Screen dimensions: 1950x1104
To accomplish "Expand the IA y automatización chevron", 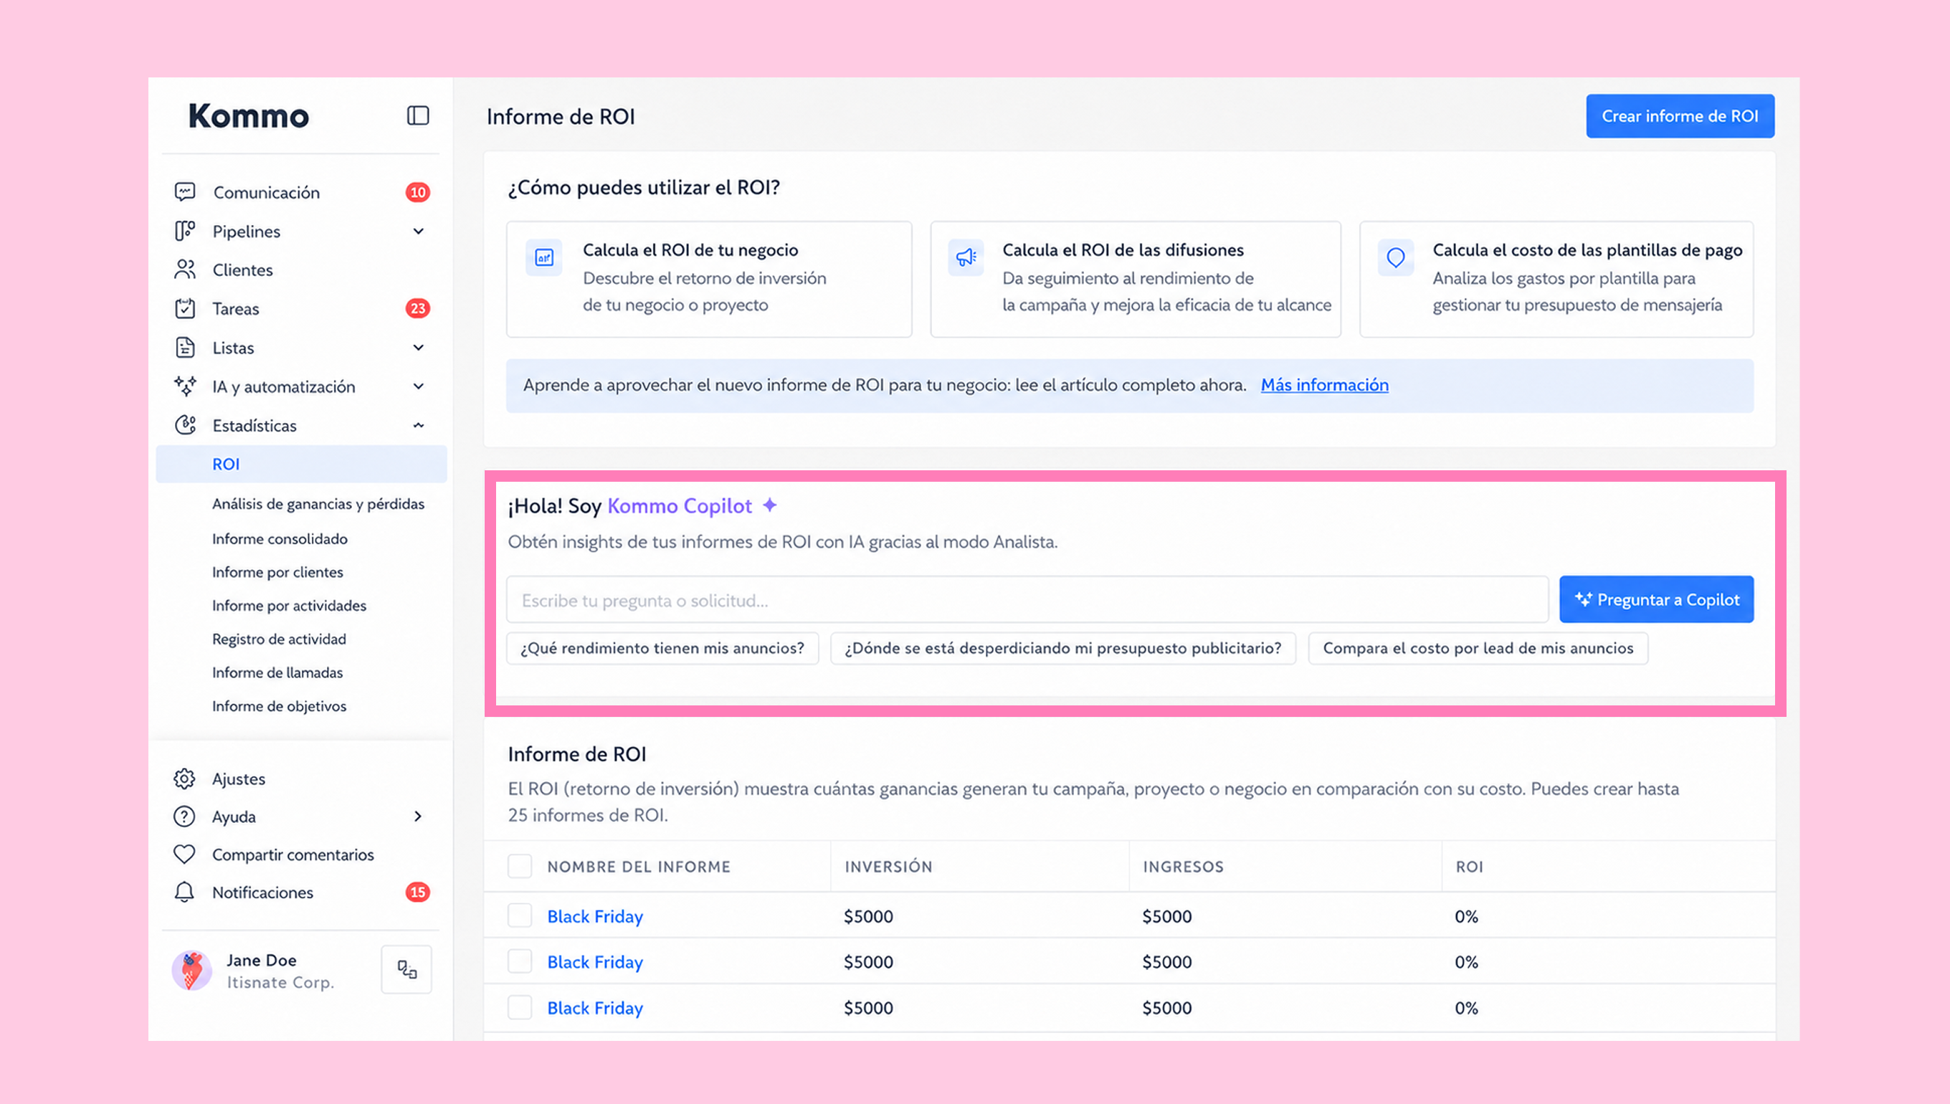I will [418, 386].
